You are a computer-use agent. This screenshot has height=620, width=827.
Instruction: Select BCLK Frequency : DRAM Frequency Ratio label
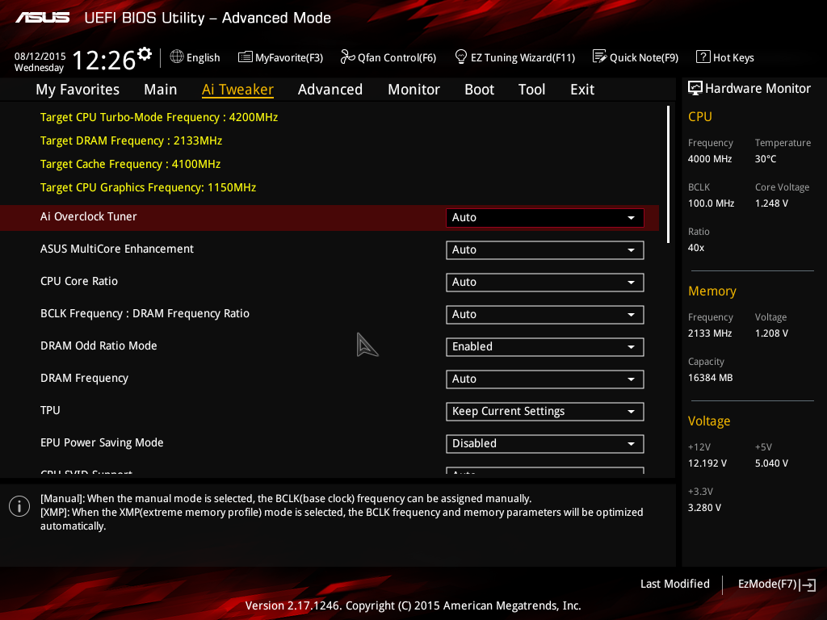[145, 314]
